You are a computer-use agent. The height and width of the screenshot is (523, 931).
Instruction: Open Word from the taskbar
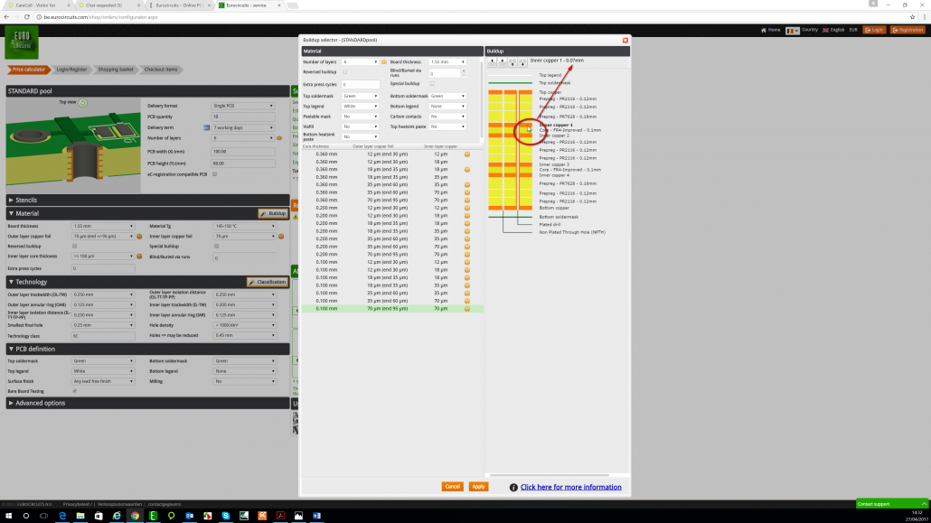coord(316,516)
